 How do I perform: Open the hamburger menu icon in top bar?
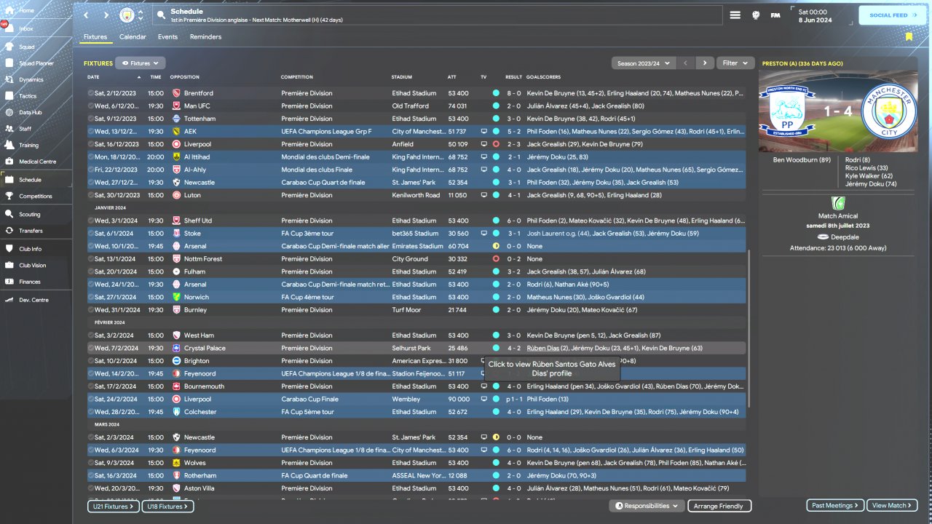(x=735, y=15)
